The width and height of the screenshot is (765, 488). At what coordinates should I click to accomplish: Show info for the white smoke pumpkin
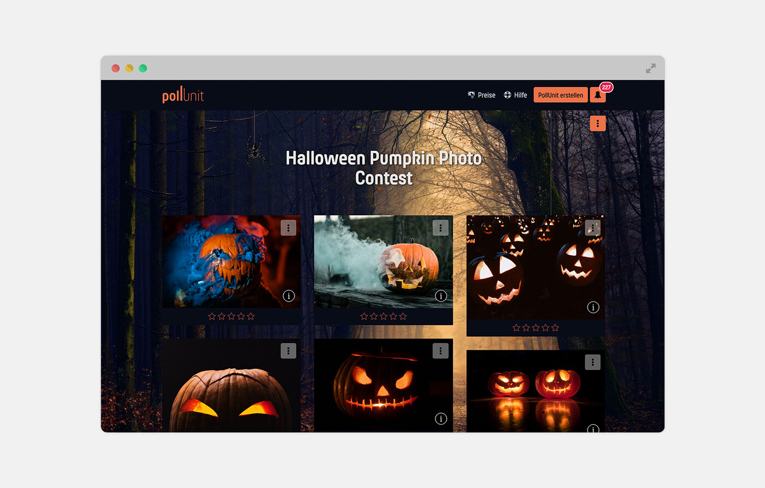[x=441, y=296]
